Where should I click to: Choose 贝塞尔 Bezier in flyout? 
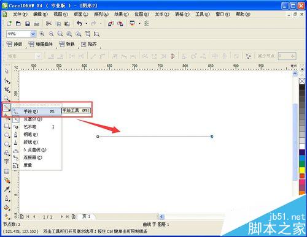click(x=37, y=119)
